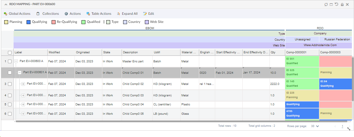The width and height of the screenshot is (354, 137).
Task: Click the Edit pencil icon
Action: (145, 14)
